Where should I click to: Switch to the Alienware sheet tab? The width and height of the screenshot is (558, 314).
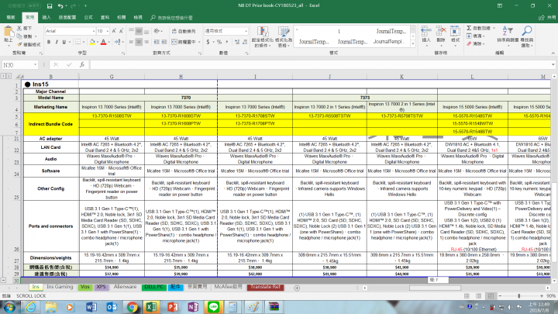(125, 287)
